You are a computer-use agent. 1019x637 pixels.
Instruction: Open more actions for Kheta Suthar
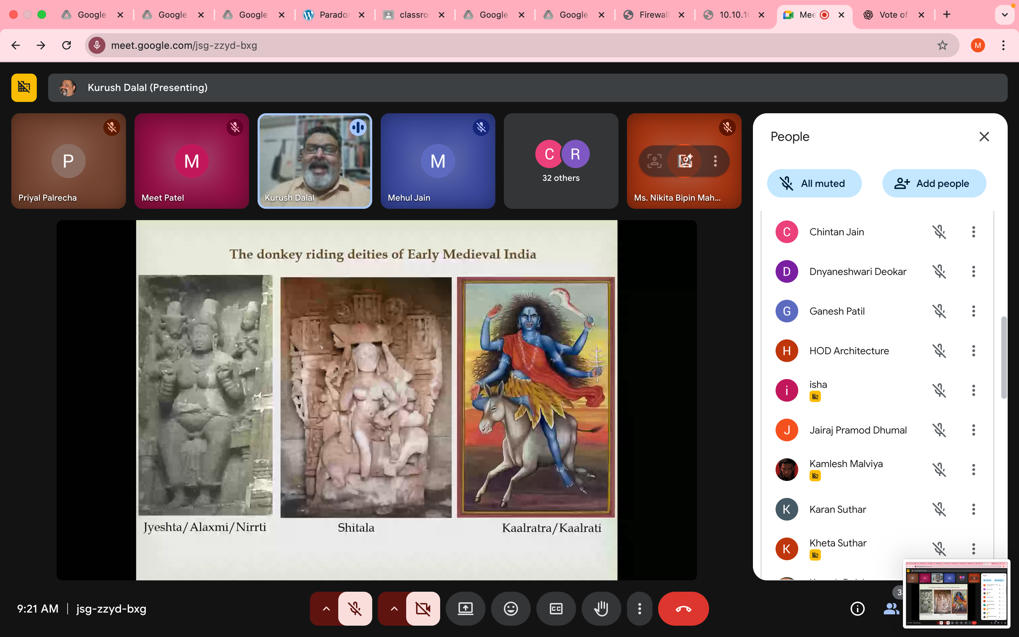[x=973, y=549]
